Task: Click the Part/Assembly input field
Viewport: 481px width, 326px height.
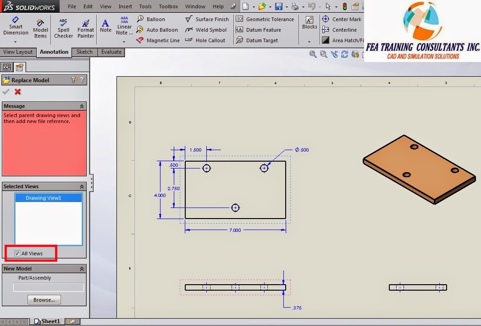Action: pos(49,287)
